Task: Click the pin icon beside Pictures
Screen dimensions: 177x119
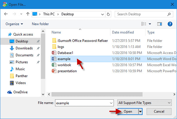Action: (x=38, y=62)
